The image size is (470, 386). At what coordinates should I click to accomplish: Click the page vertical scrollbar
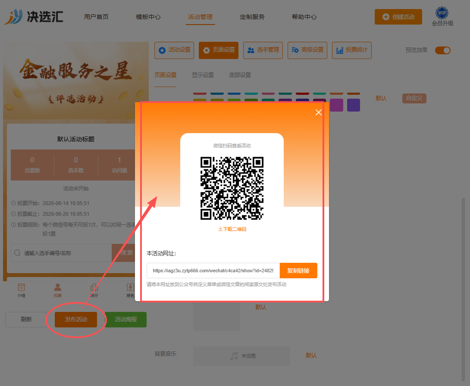463,289
